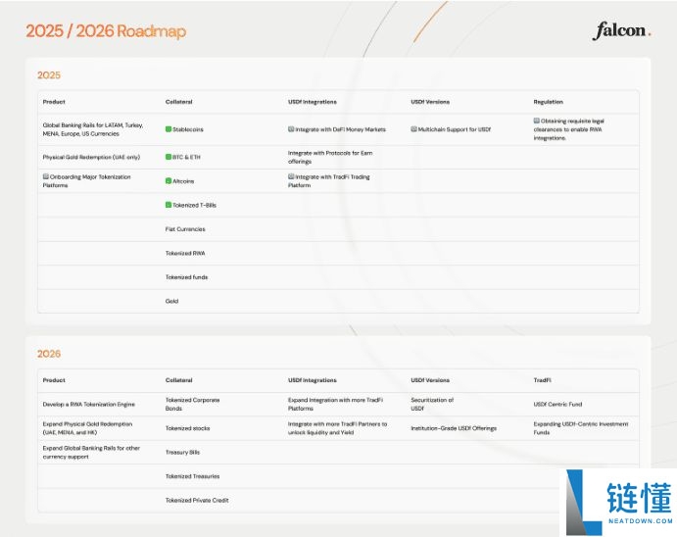677x537 pixels.
Task: Select Integrate with Protocols for Earn offerings
Action: coord(330,157)
